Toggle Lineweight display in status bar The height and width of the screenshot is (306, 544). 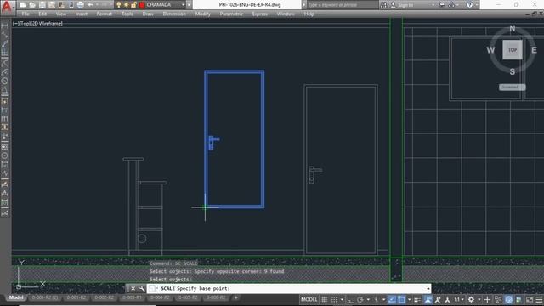point(417,299)
